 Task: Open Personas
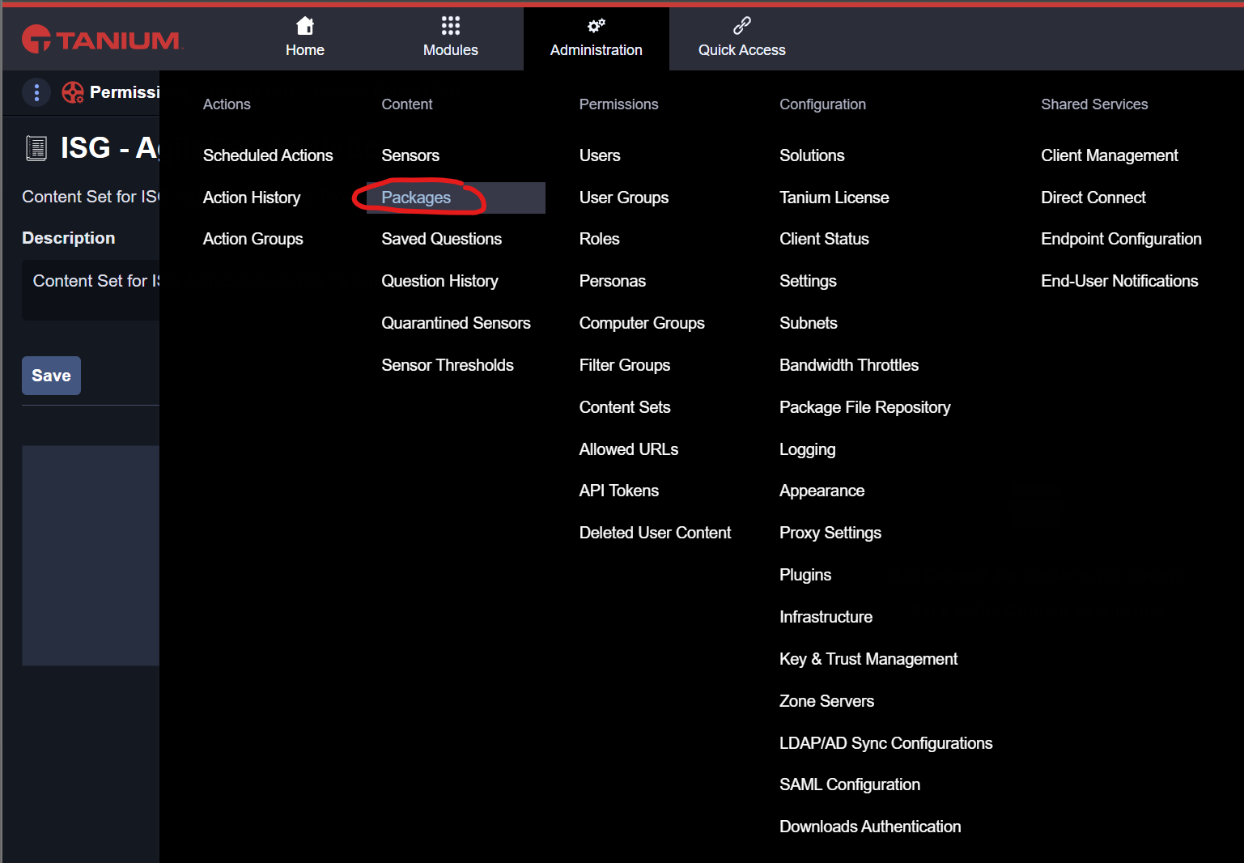pos(613,281)
